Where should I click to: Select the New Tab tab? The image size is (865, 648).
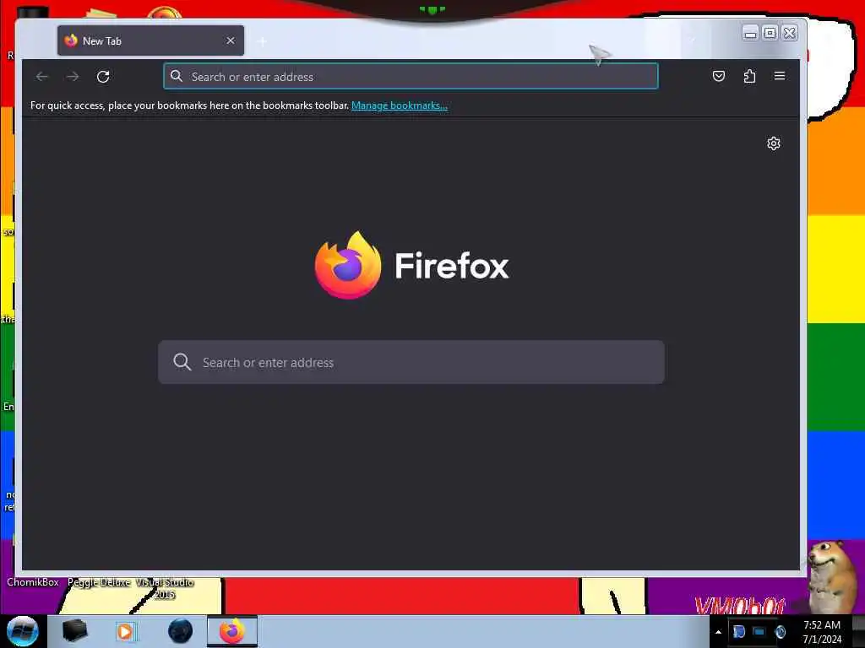click(150, 40)
